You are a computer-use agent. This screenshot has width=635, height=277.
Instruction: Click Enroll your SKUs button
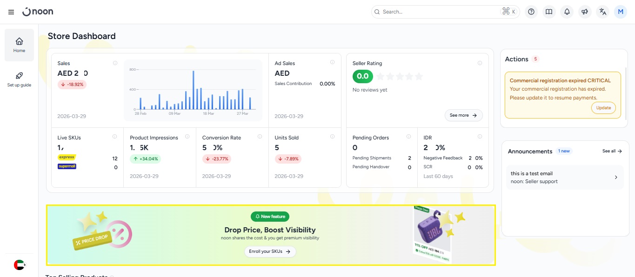pos(270,251)
